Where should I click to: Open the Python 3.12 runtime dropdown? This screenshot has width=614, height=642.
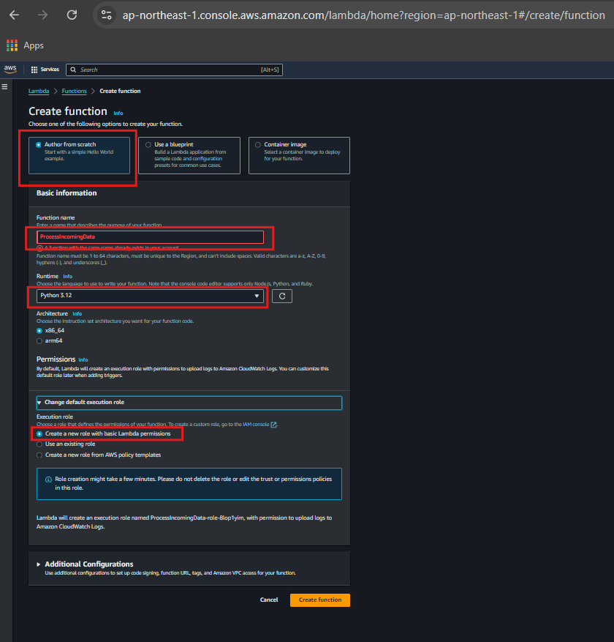[x=151, y=296]
